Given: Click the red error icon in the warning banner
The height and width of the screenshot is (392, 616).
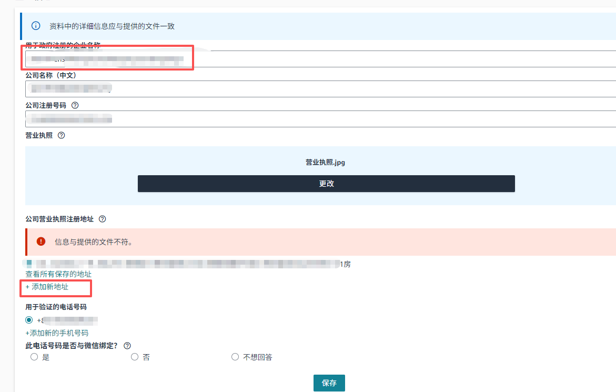Looking at the screenshot, I should pyautogui.click(x=41, y=242).
